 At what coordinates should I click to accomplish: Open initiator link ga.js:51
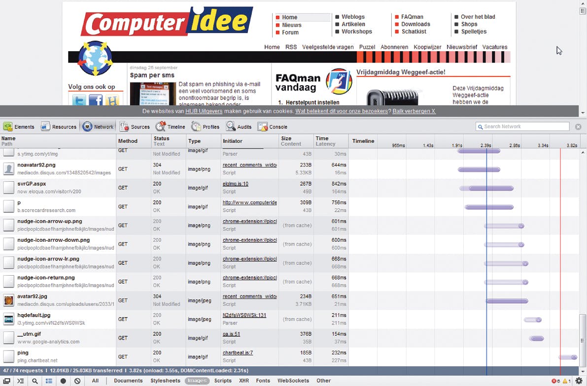tap(231, 334)
